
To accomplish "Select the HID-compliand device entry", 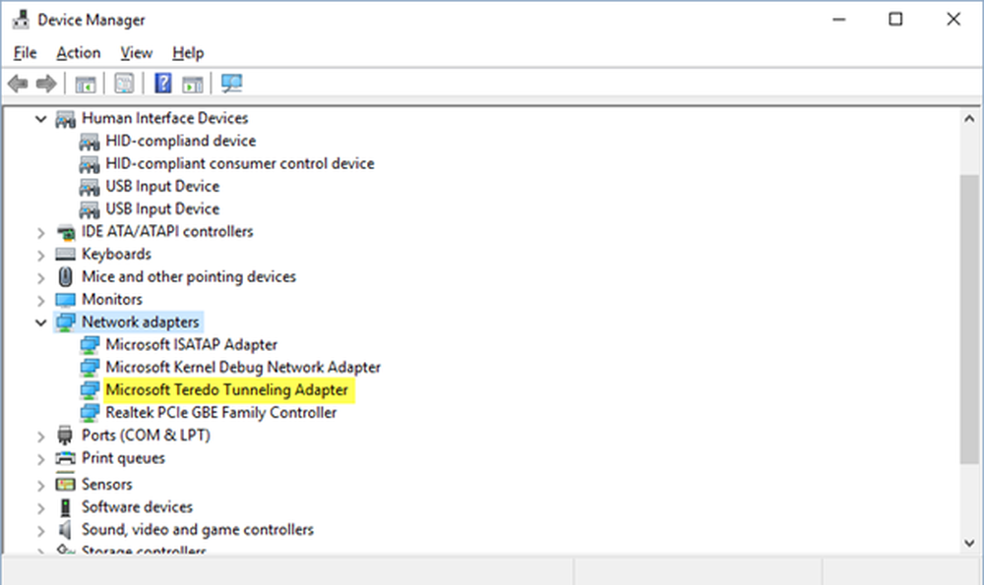I will [x=181, y=141].
